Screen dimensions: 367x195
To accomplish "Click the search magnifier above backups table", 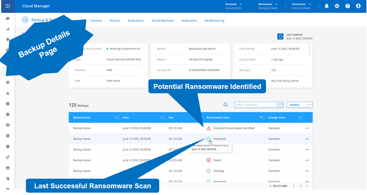I will (226, 105).
